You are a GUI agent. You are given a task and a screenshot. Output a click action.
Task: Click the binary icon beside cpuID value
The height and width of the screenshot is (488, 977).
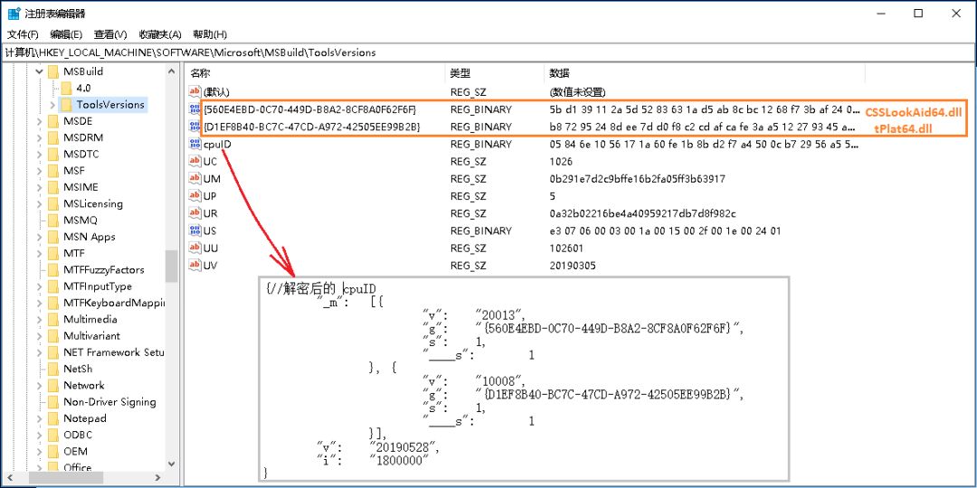pos(194,144)
